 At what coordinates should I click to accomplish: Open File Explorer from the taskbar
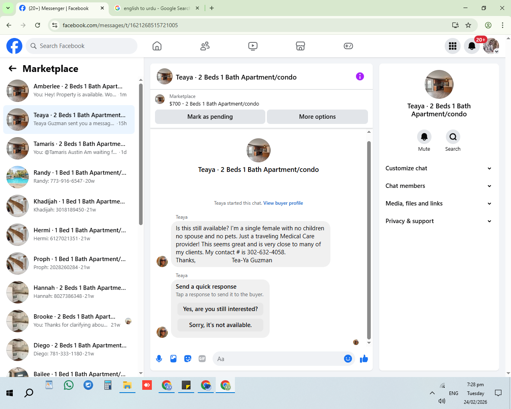click(x=127, y=385)
